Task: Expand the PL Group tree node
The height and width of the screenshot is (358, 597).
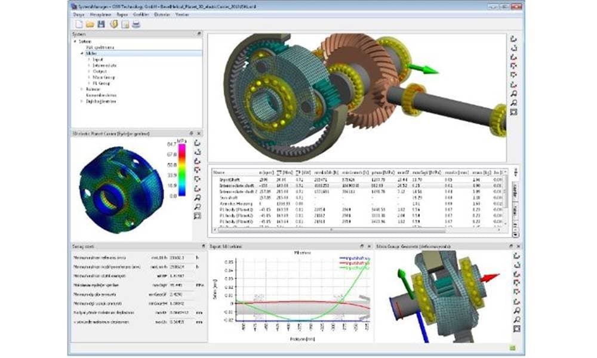Action: click(89, 83)
